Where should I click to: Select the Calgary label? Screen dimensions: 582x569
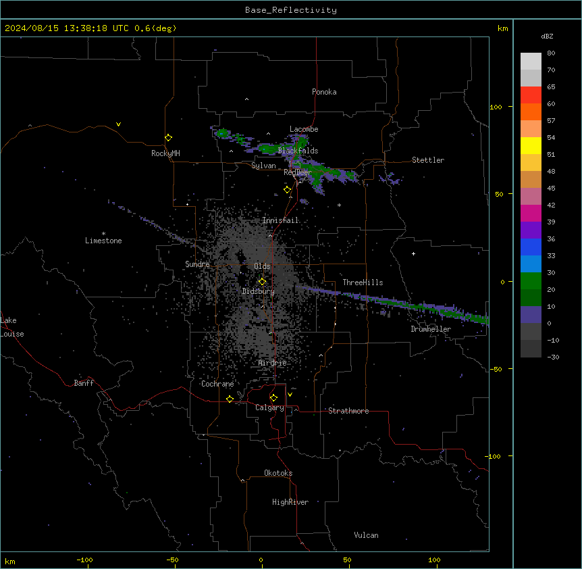(270, 407)
